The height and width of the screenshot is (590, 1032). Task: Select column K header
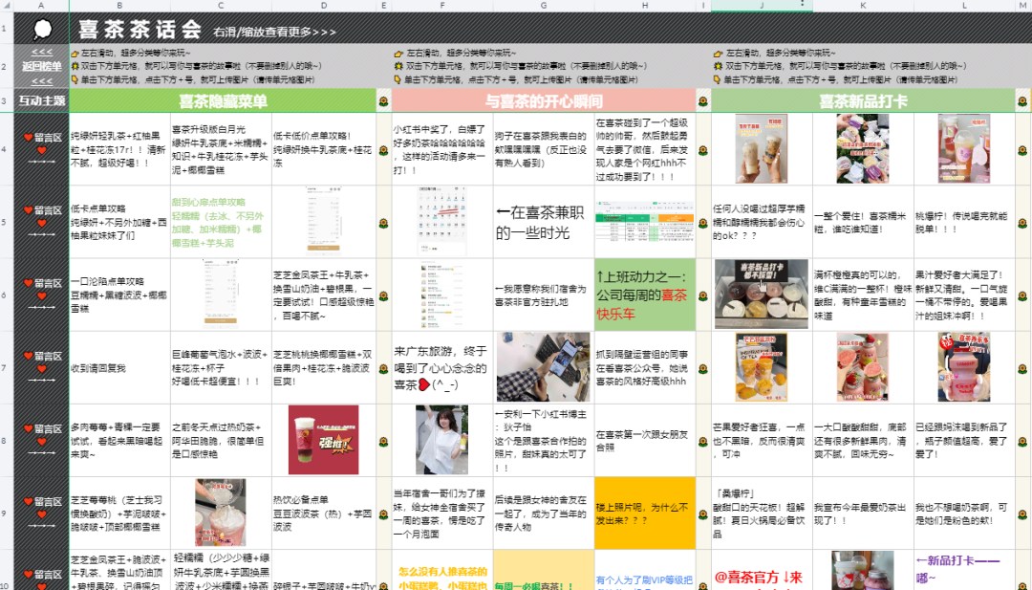863,6
